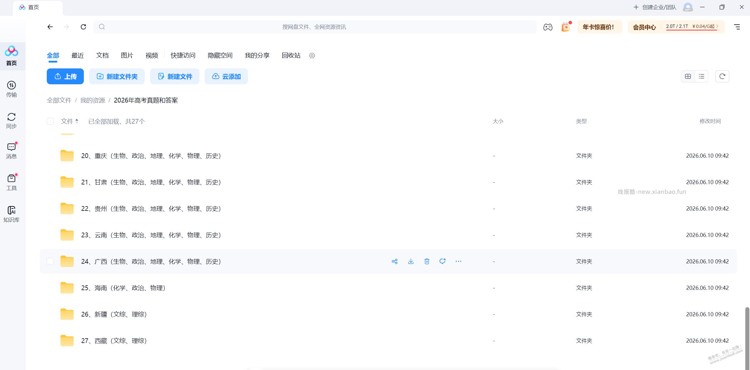Open 消息 messages in sidebar
Screen dimensions: 750x370
[11, 151]
